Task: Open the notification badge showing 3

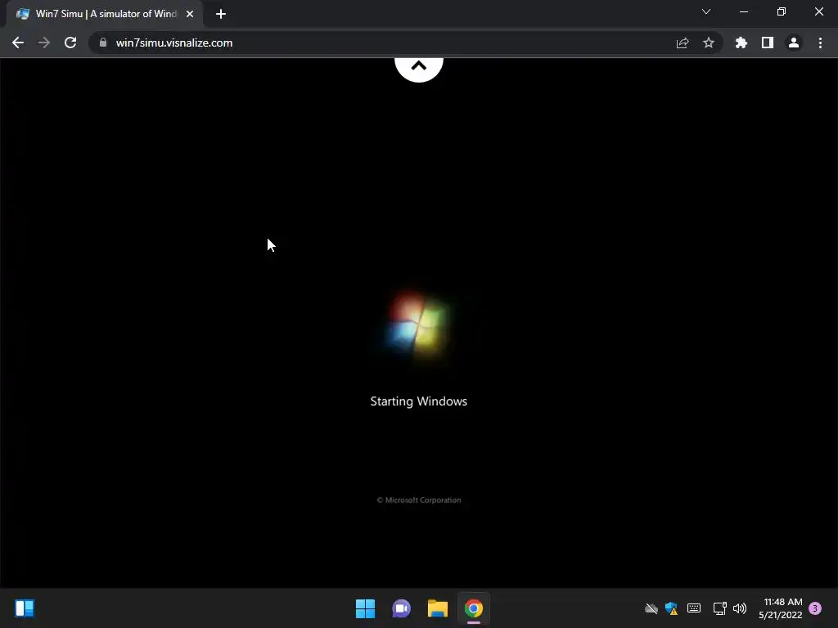Action: [x=815, y=608]
